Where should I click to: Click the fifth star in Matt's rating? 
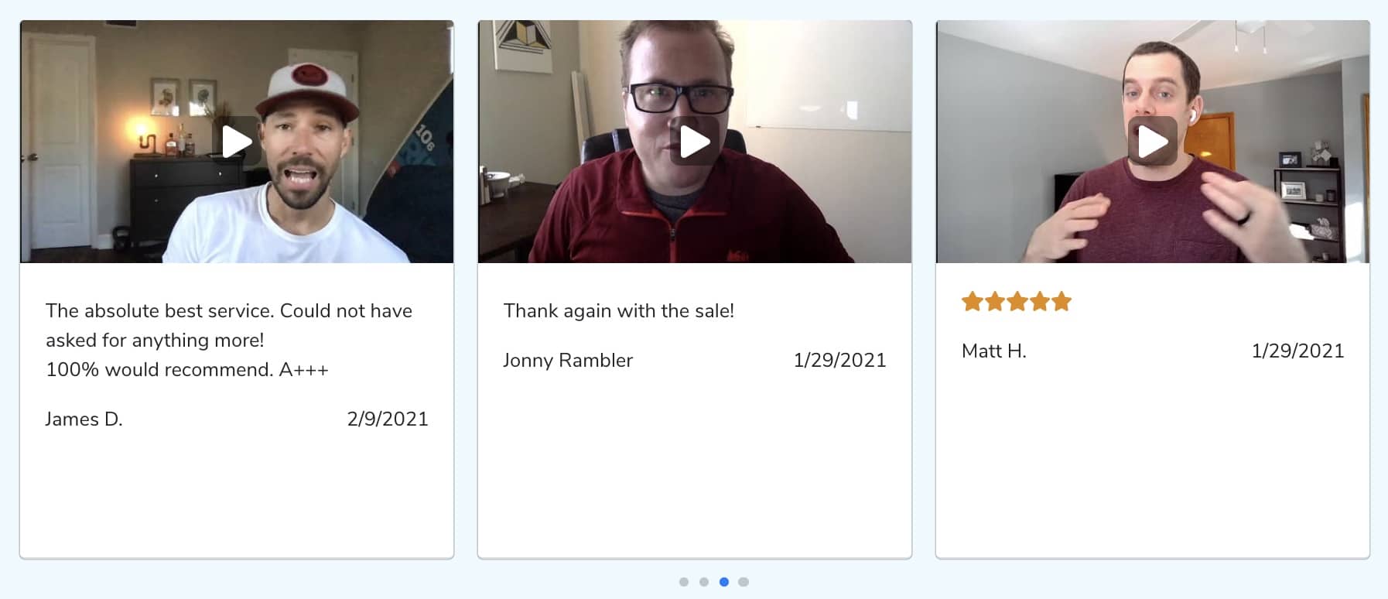pyautogui.click(x=1062, y=301)
